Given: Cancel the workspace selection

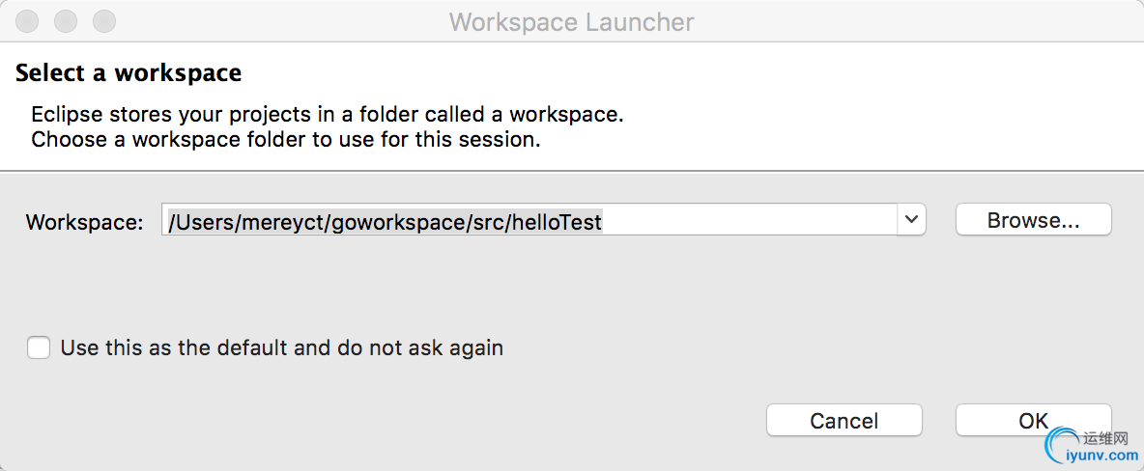Looking at the screenshot, I should (844, 421).
